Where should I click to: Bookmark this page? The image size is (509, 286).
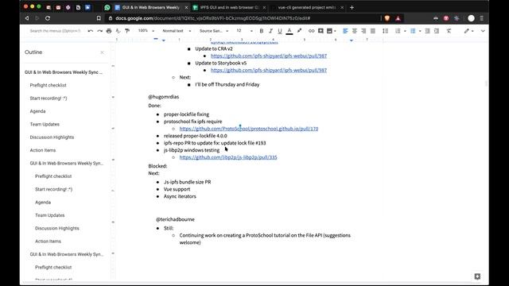click(x=99, y=18)
